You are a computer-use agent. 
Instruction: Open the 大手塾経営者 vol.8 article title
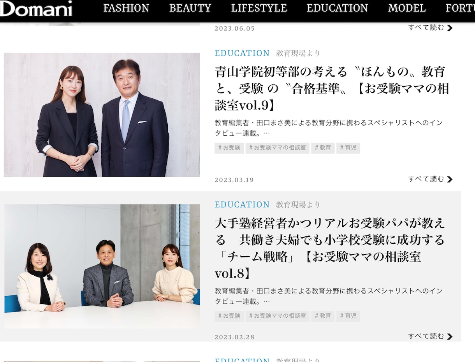[330, 248]
